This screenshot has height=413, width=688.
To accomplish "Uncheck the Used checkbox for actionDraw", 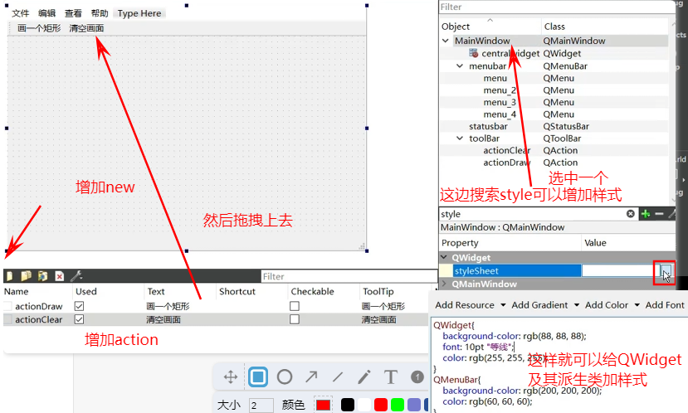I will coord(80,306).
